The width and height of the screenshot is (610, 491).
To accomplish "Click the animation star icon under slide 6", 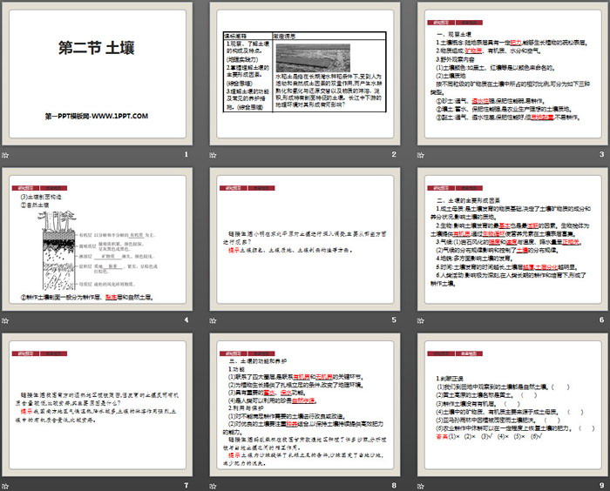I will coord(421,320).
